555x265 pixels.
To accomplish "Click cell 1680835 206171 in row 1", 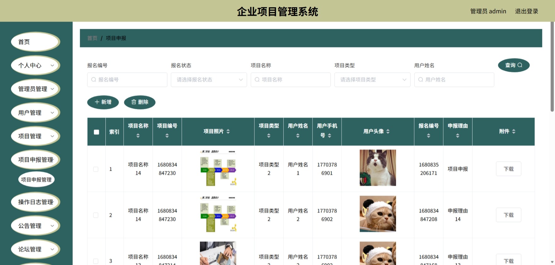I will [x=428, y=169].
